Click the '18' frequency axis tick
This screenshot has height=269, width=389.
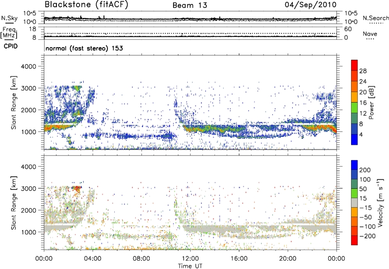pos(33,29)
